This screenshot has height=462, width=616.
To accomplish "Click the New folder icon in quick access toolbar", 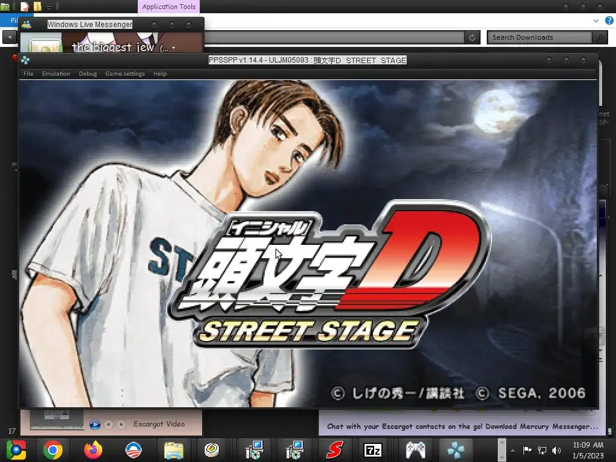I will [37, 7].
